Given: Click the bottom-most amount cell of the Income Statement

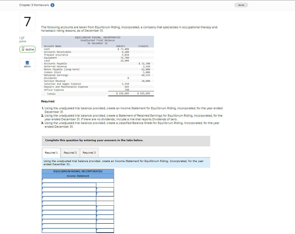Looking at the screenshot, I should click(x=105, y=230).
